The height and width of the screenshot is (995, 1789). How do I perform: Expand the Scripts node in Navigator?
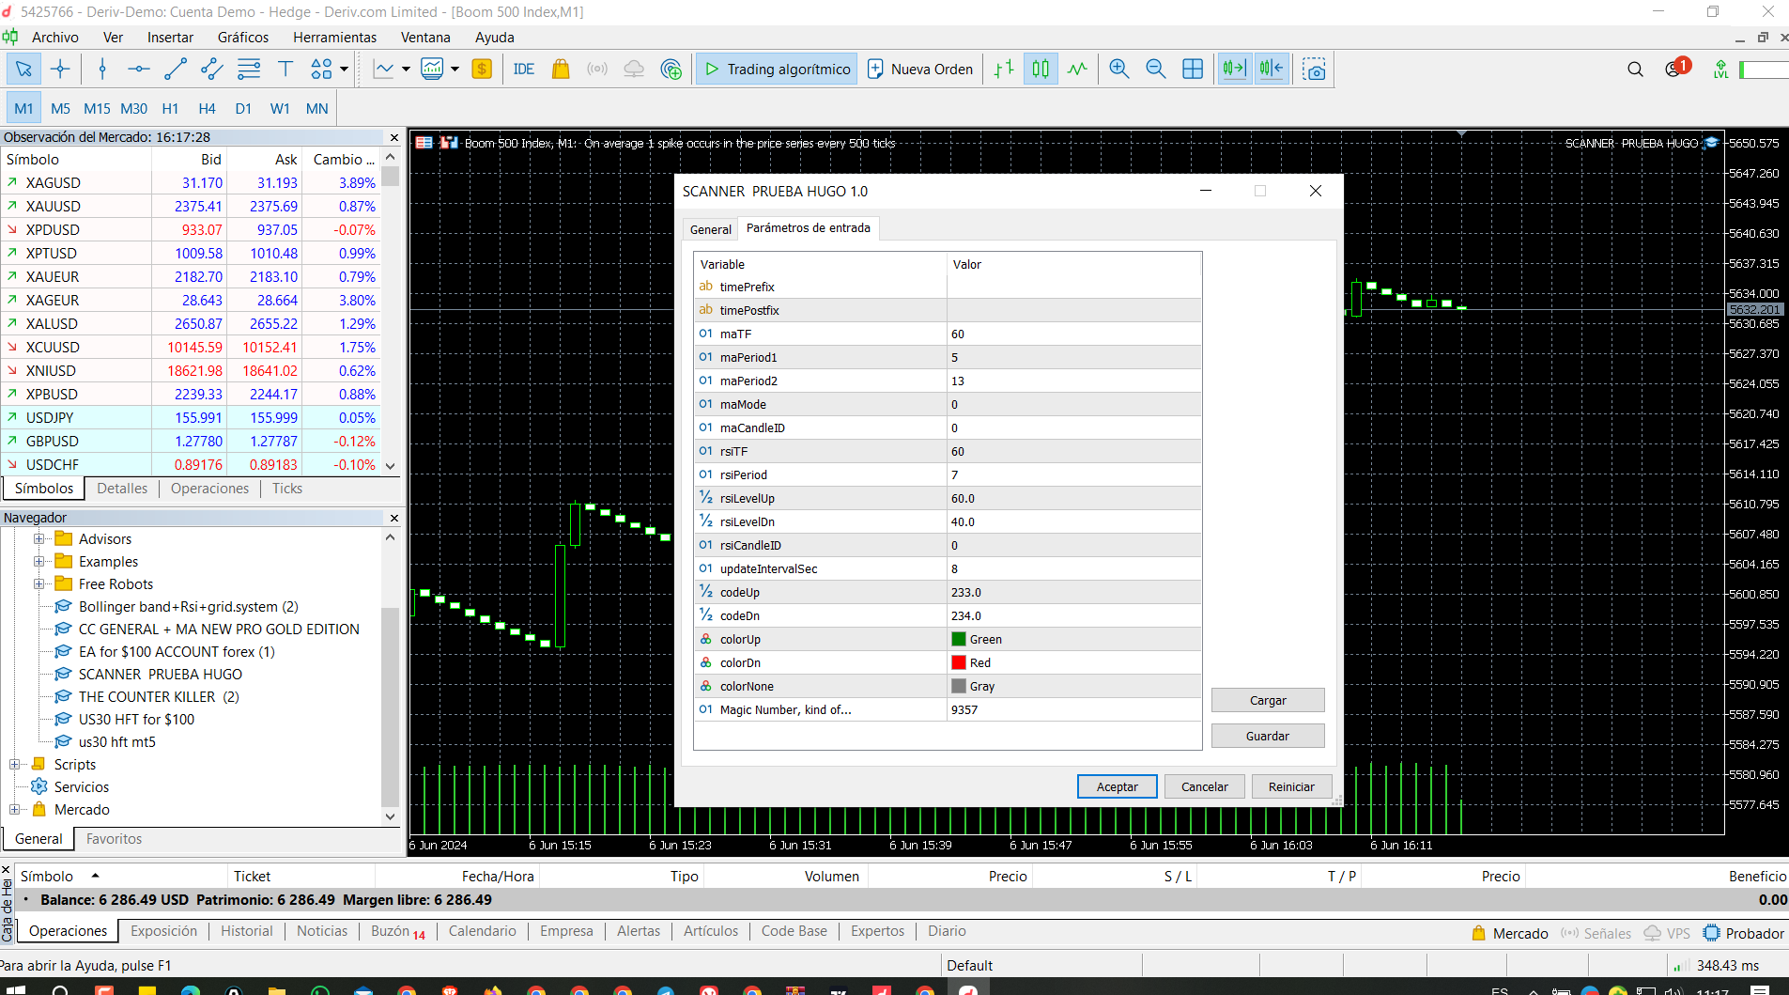pos(15,764)
